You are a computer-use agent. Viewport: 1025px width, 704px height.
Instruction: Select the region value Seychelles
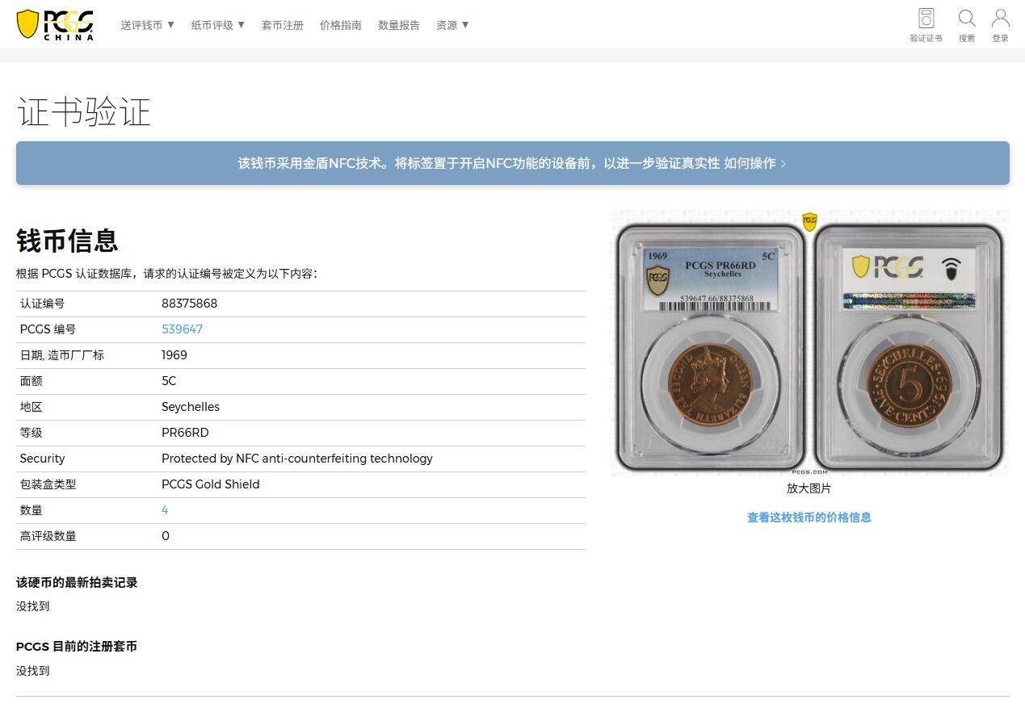coord(191,407)
